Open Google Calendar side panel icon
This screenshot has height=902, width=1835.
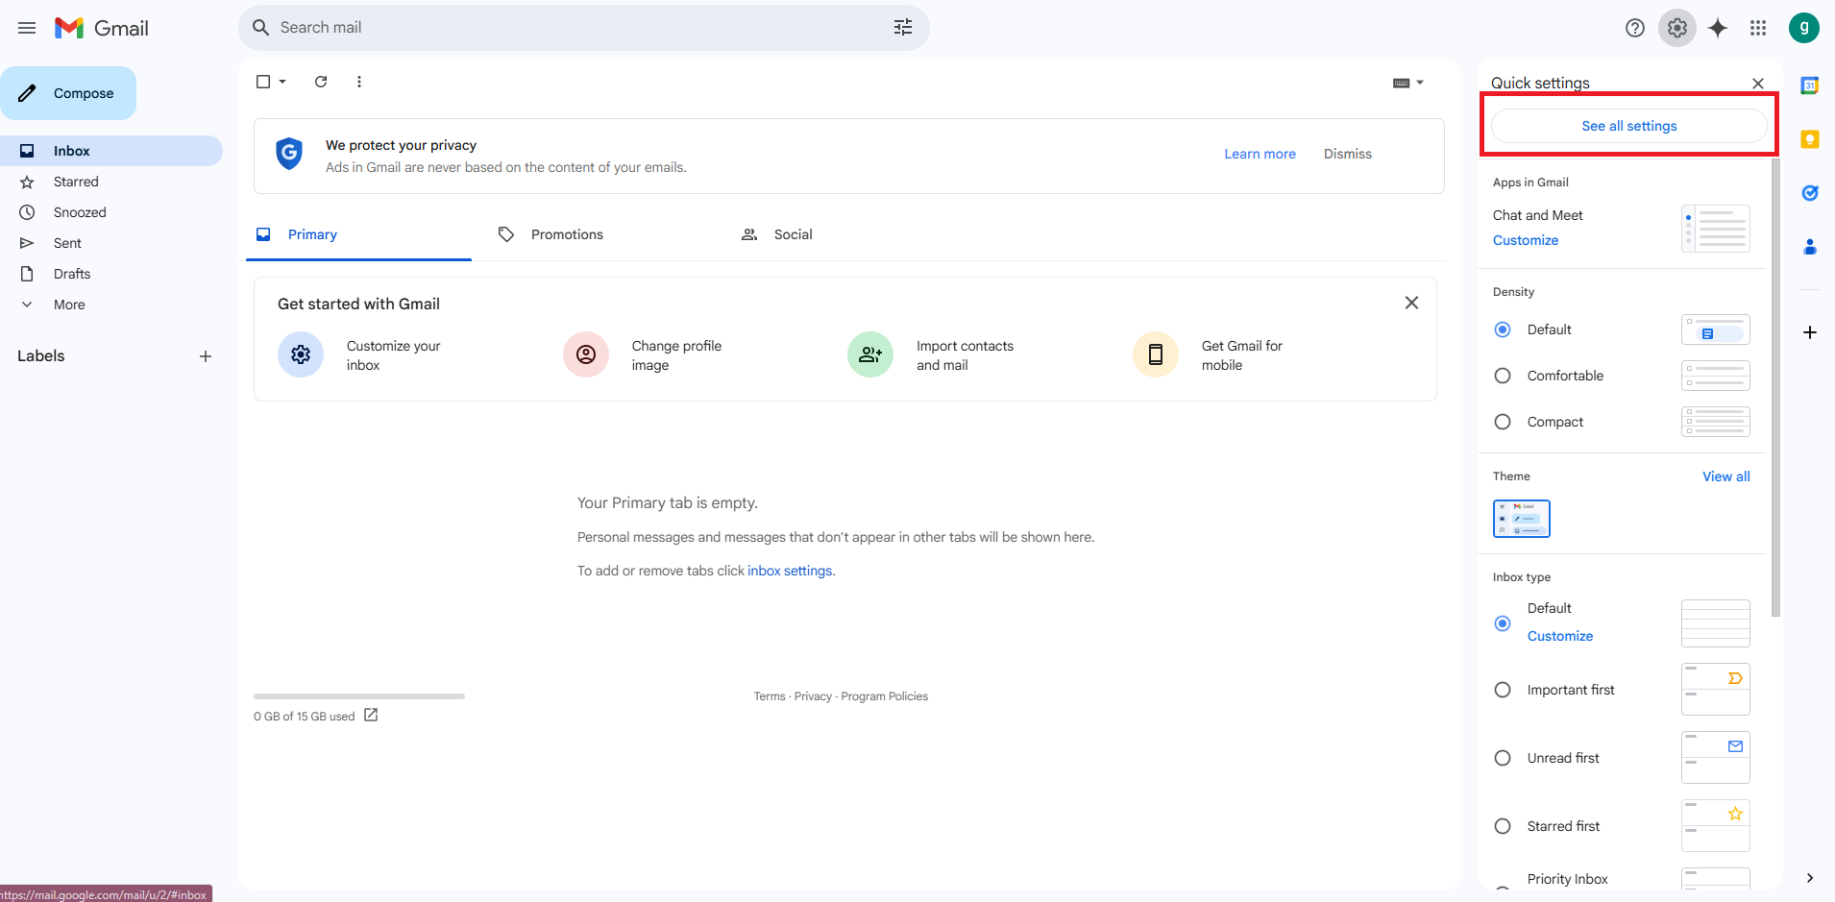(x=1810, y=85)
